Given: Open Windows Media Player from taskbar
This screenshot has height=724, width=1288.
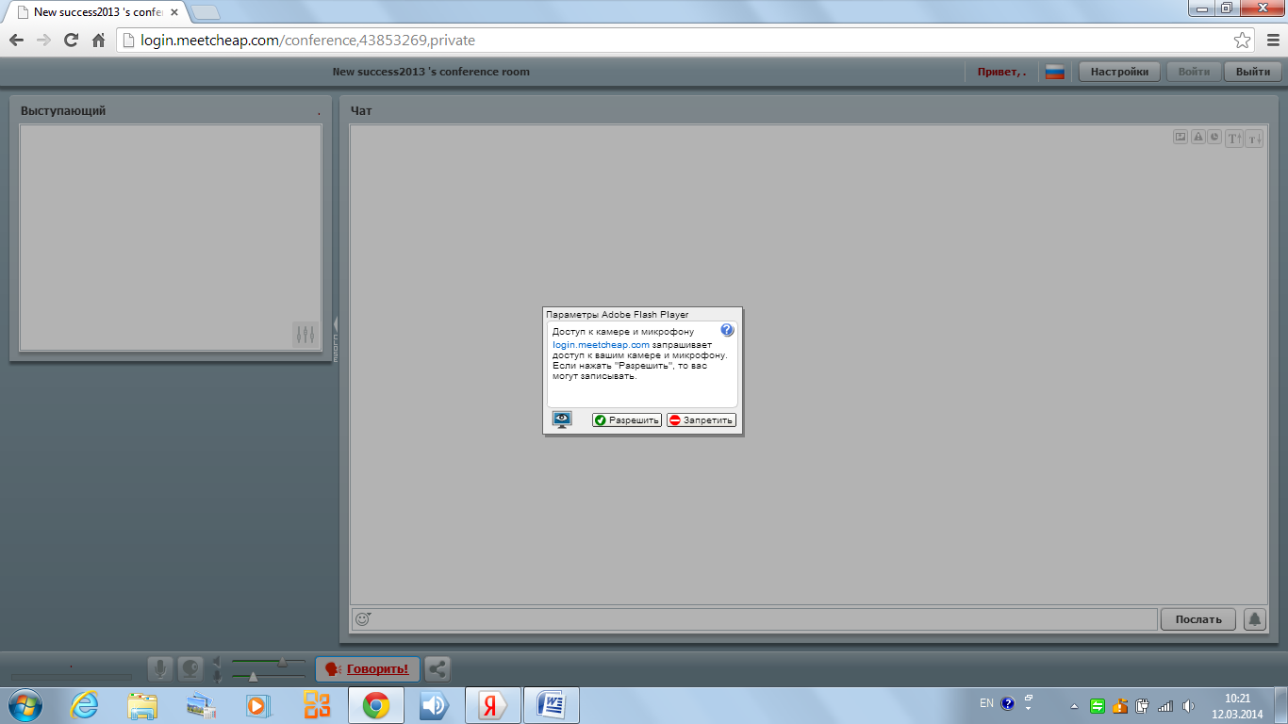Looking at the screenshot, I should pyautogui.click(x=257, y=705).
